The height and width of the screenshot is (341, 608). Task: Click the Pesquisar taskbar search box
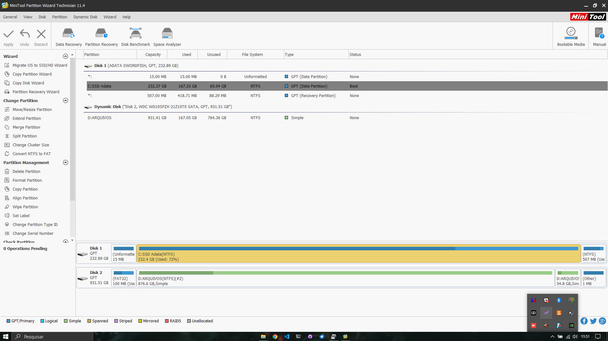52,337
